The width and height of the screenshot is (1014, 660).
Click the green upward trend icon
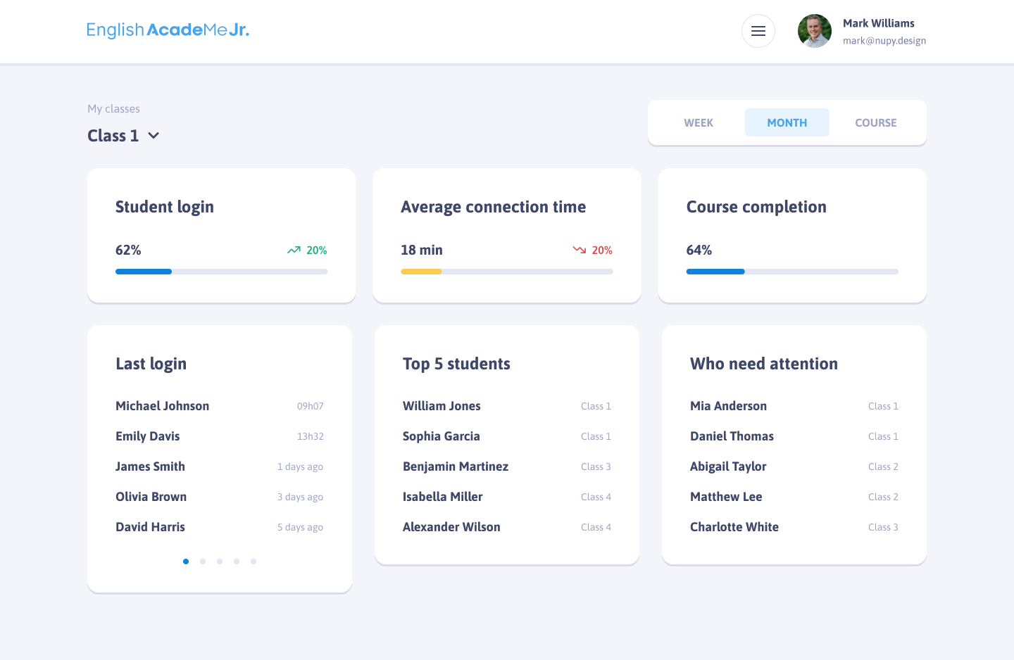pyautogui.click(x=294, y=250)
